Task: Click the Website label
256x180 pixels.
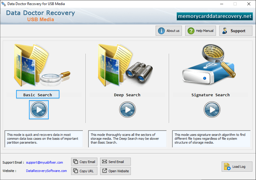Action: (x=9, y=171)
